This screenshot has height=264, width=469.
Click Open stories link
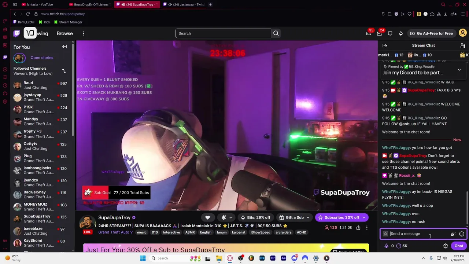[42, 58]
